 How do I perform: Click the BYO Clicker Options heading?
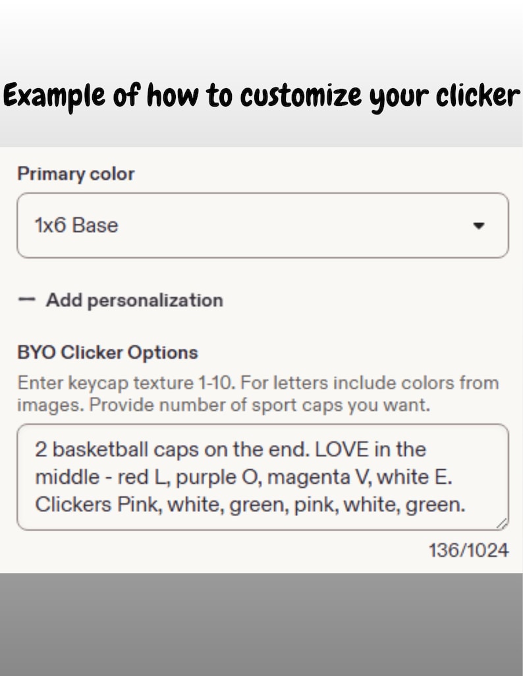click(x=107, y=353)
